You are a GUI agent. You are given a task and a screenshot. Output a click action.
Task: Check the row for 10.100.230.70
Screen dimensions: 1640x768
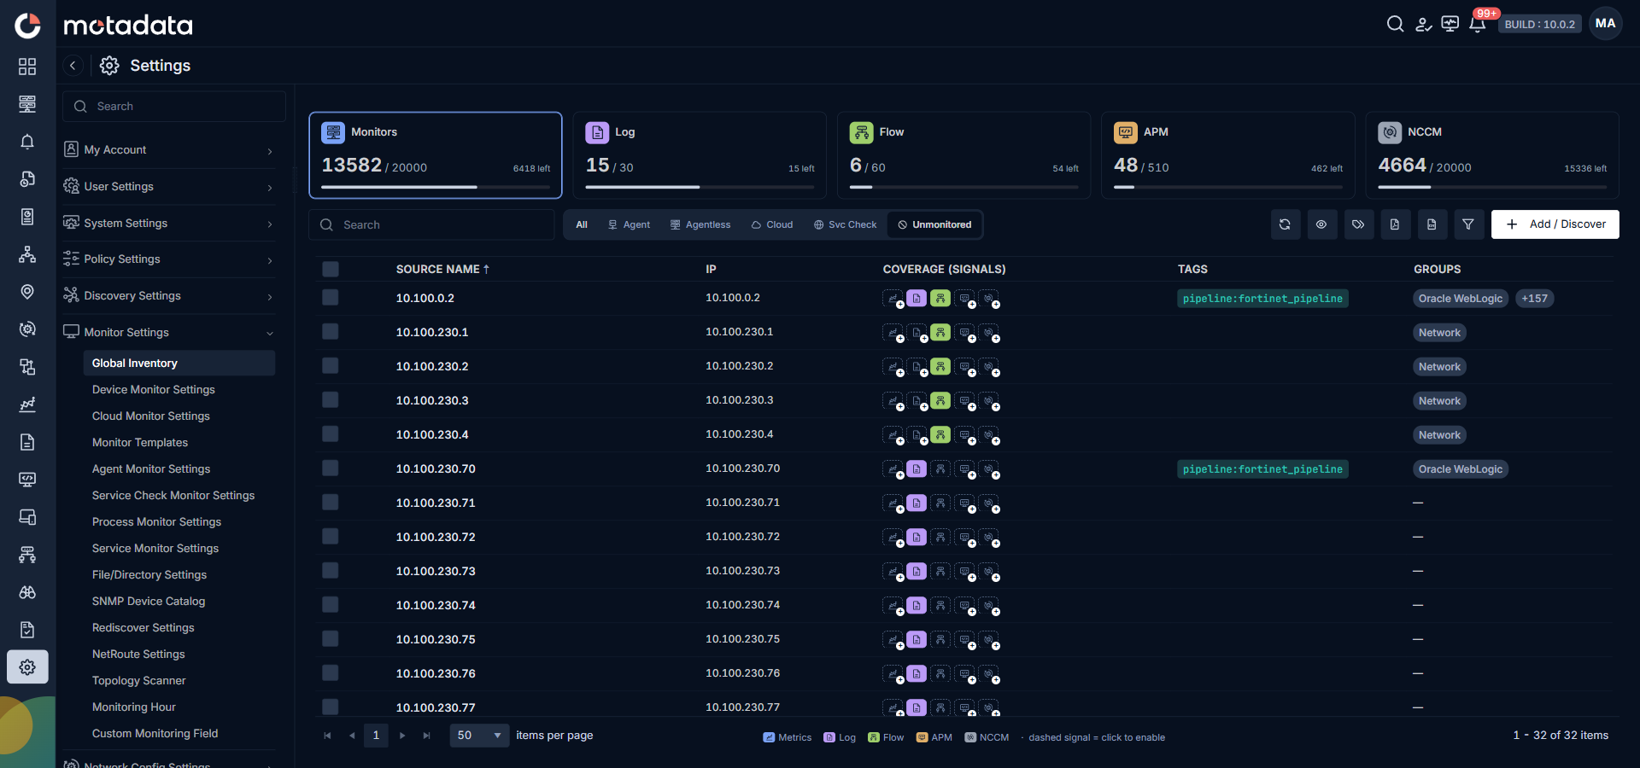pos(331,468)
